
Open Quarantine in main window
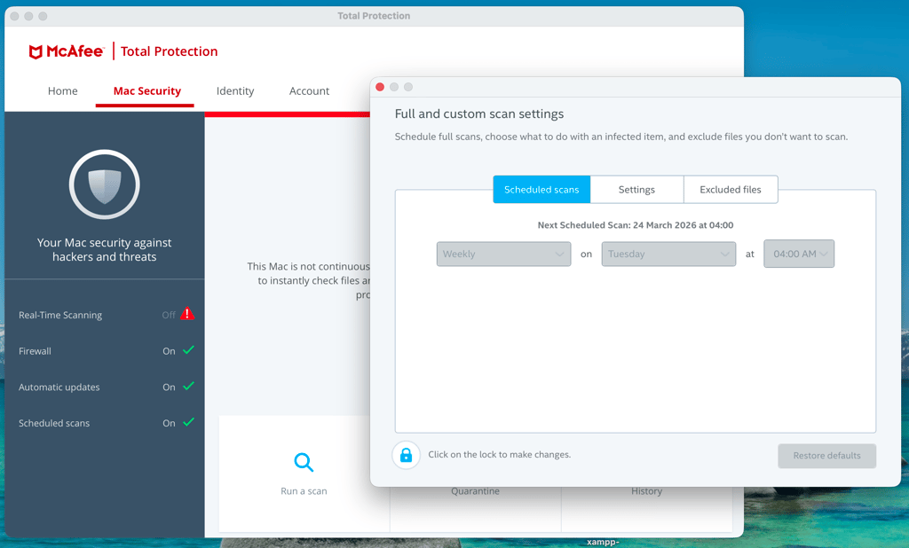(475, 490)
